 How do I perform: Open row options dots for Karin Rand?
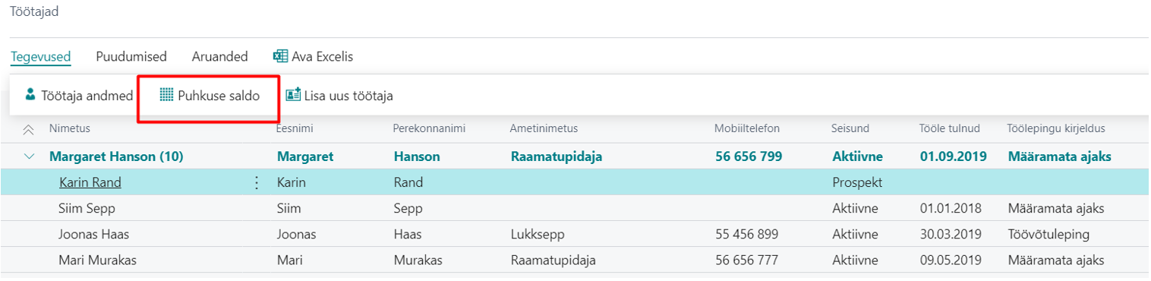tap(257, 182)
